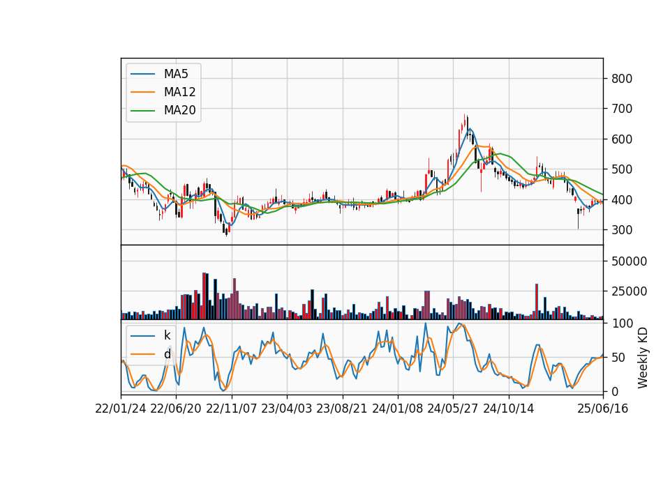Click the 600 price axis label
The width and height of the screenshot is (670, 481).
[622, 139]
